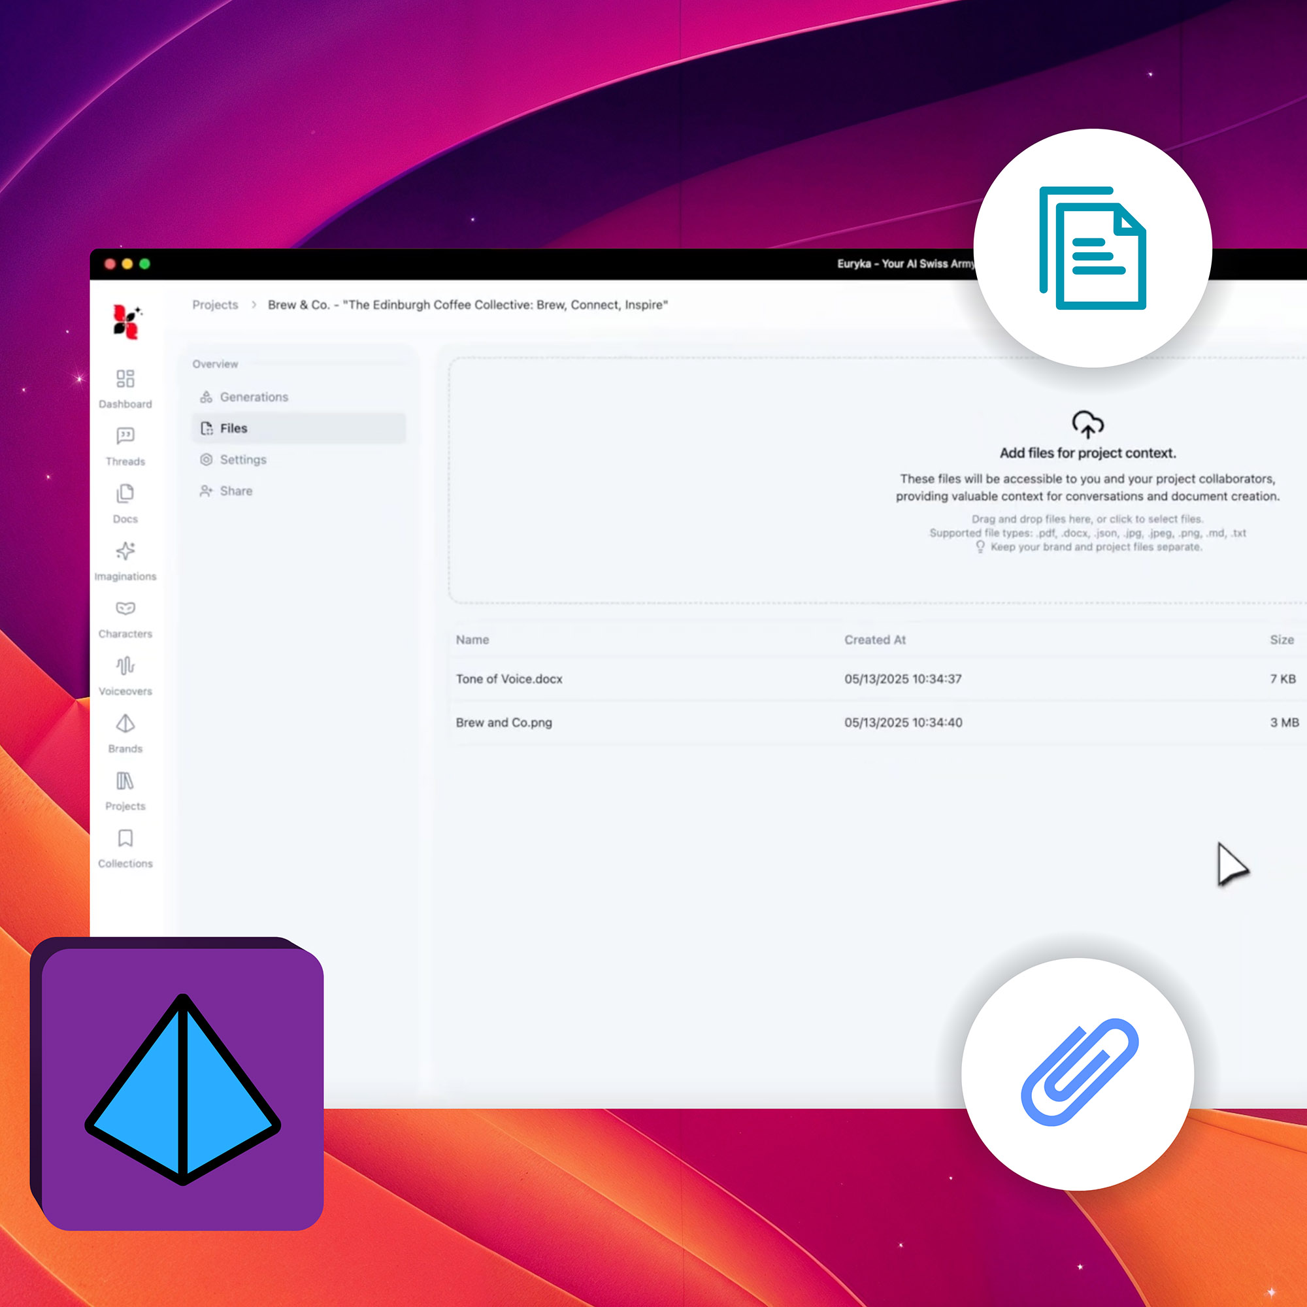
Task: Open Imaginations sparkle icon
Action: pyautogui.click(x=125, y=552)
